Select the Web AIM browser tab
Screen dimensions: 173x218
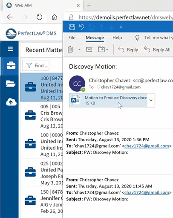43,6
